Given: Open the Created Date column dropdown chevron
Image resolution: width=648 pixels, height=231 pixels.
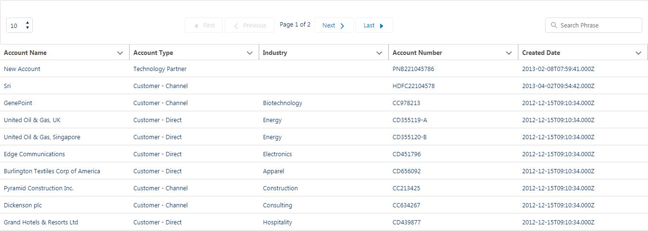Looking at the screenshot, I should (x=639, y=53).
